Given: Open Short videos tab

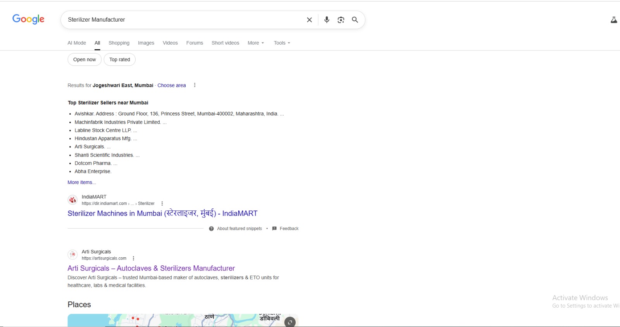Looking at the screenshot, I should click(225, 43).
